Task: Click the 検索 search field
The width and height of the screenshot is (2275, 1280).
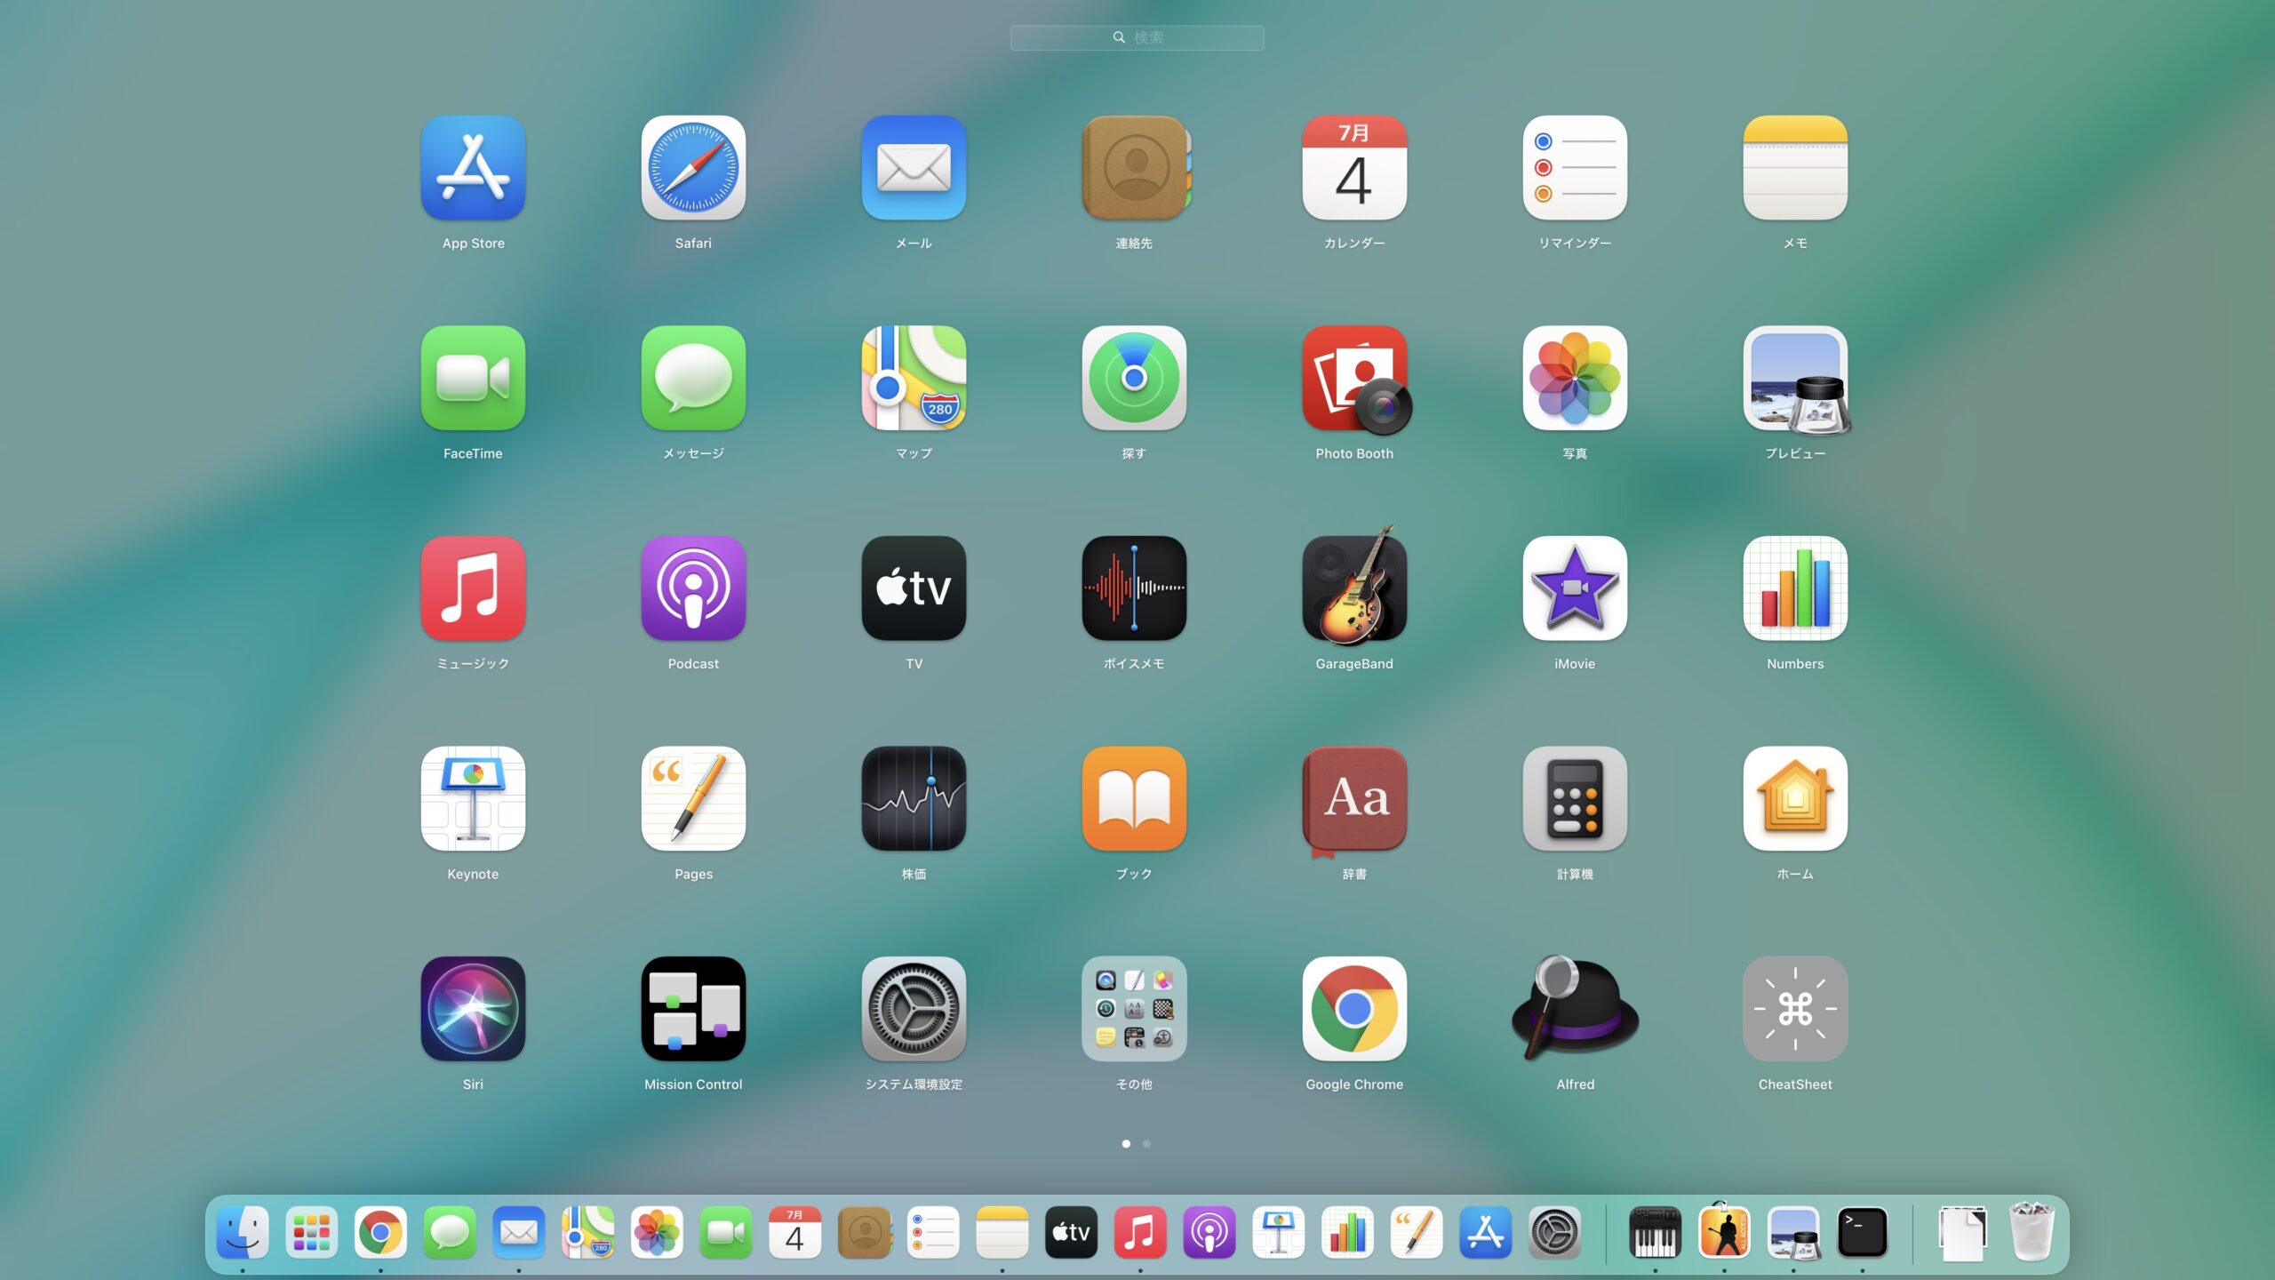Action: pos(1137,37)
